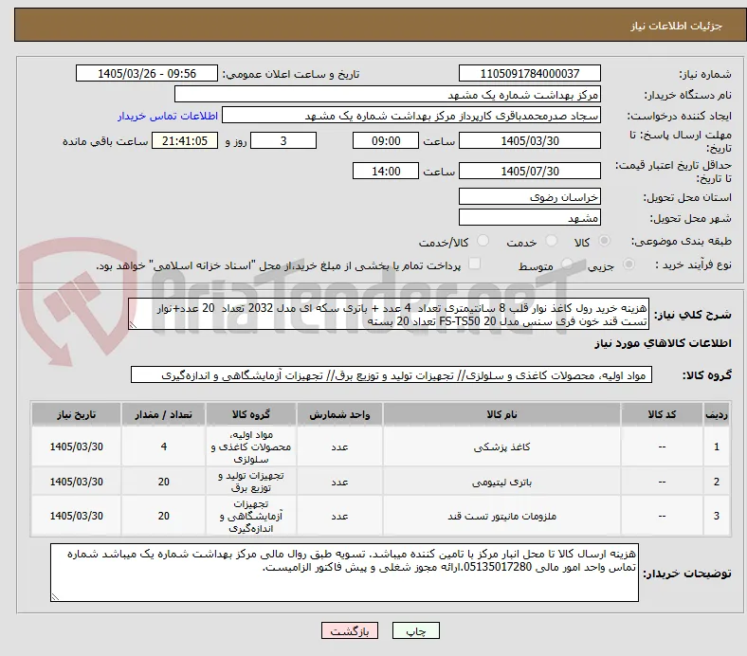This screenshot has height=656, width=747.
Task: Click the بازگشت back button
Action: [x=350, y=630]
